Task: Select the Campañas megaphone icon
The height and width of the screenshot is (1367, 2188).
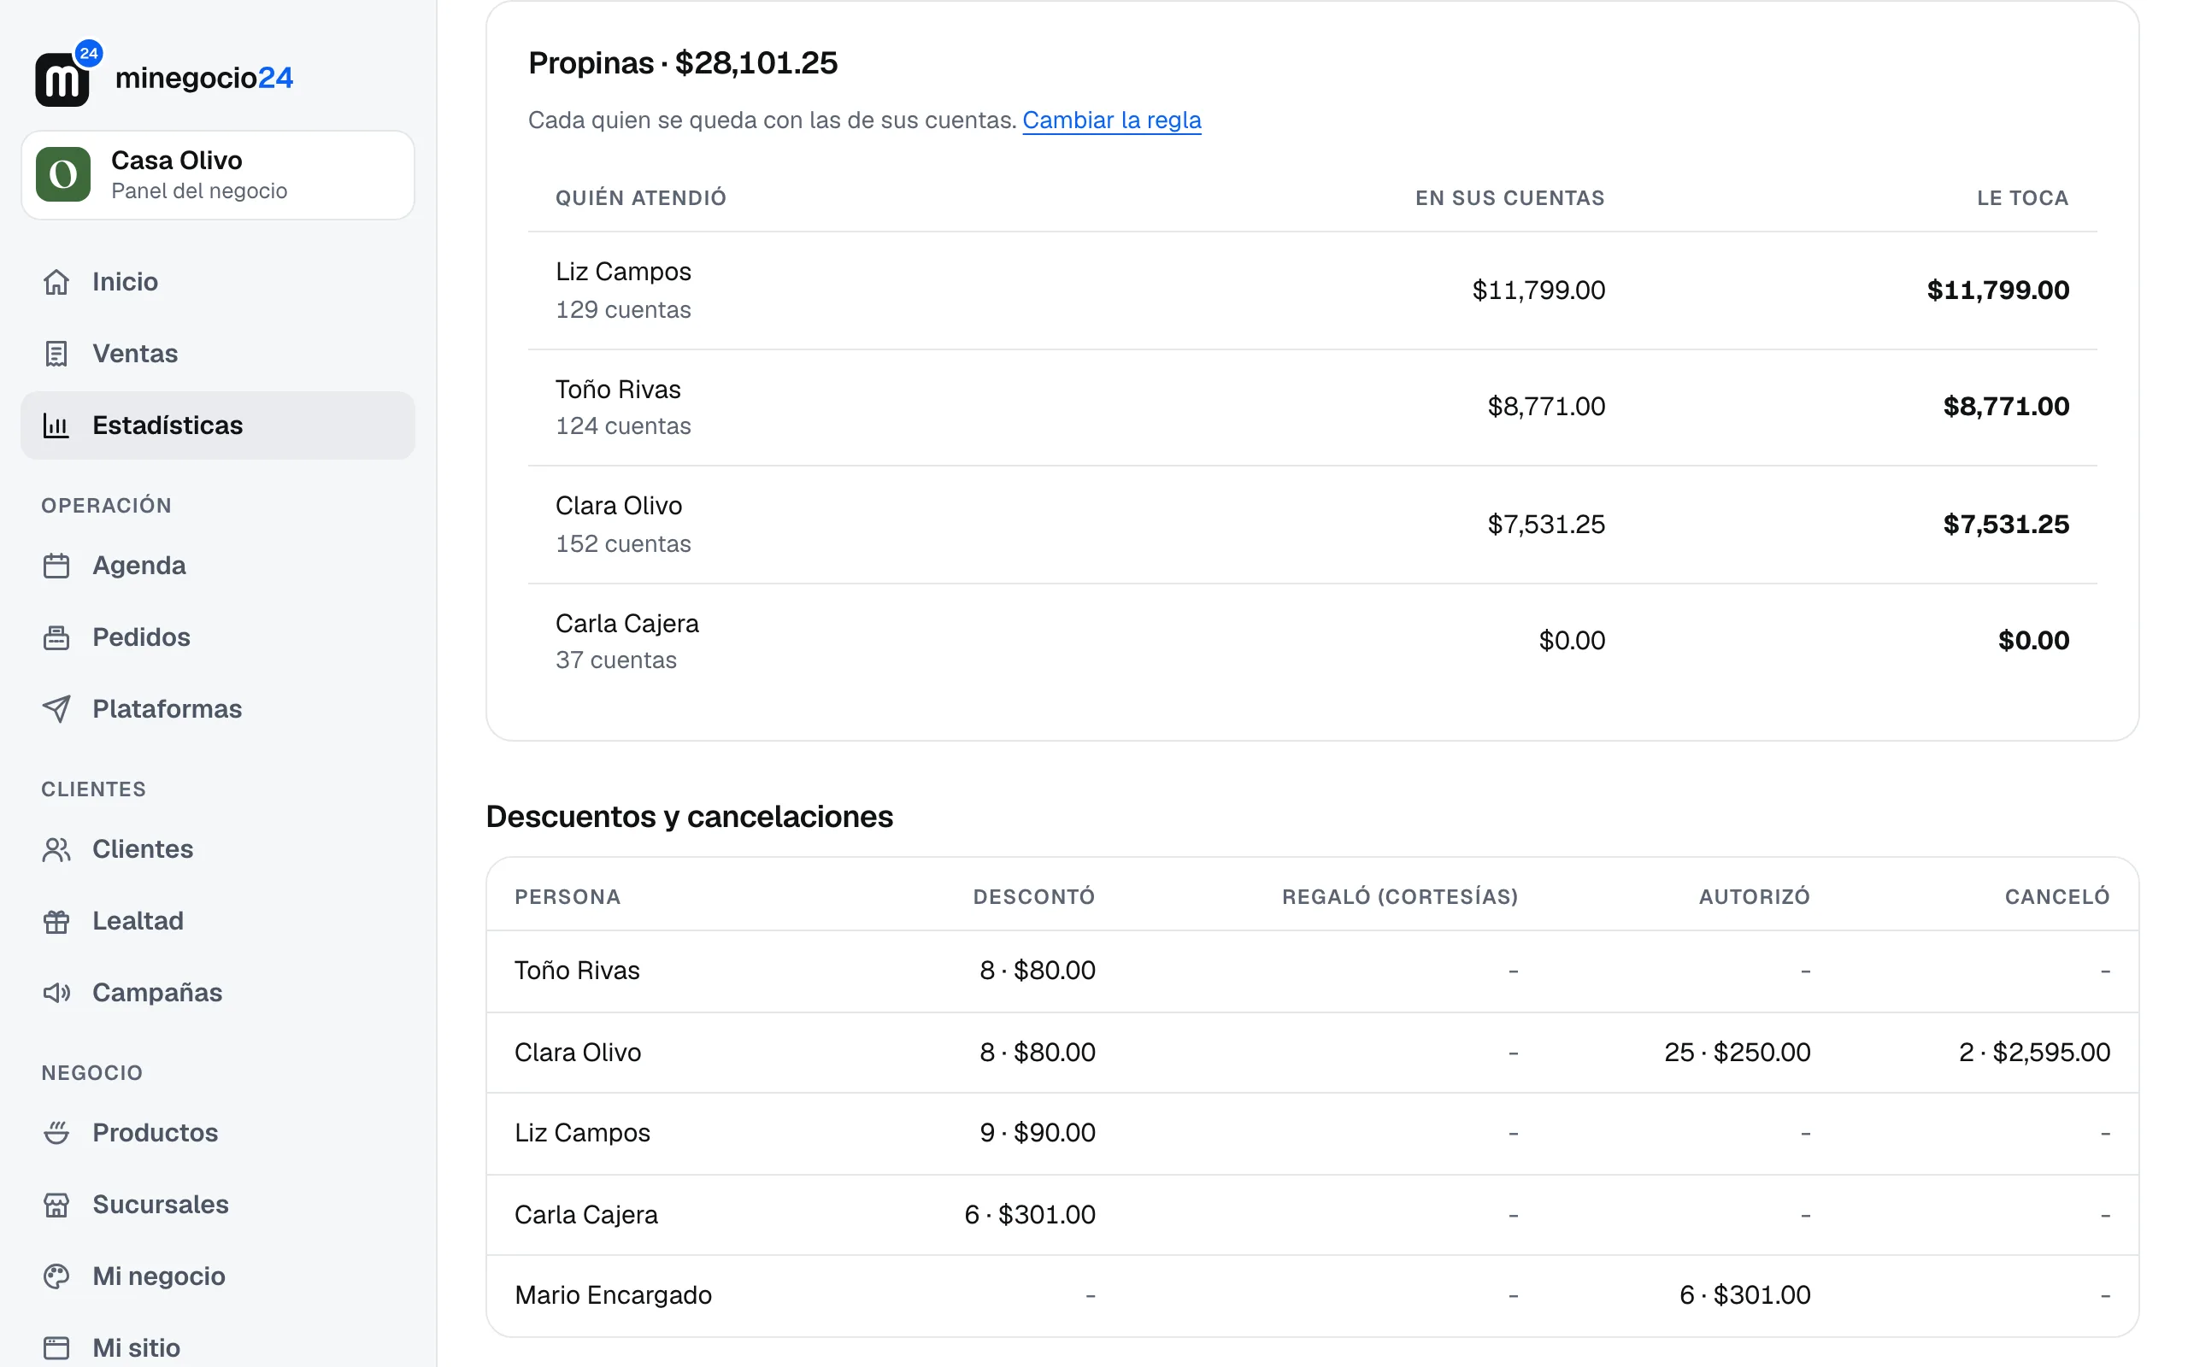Action: pos(56,993)
